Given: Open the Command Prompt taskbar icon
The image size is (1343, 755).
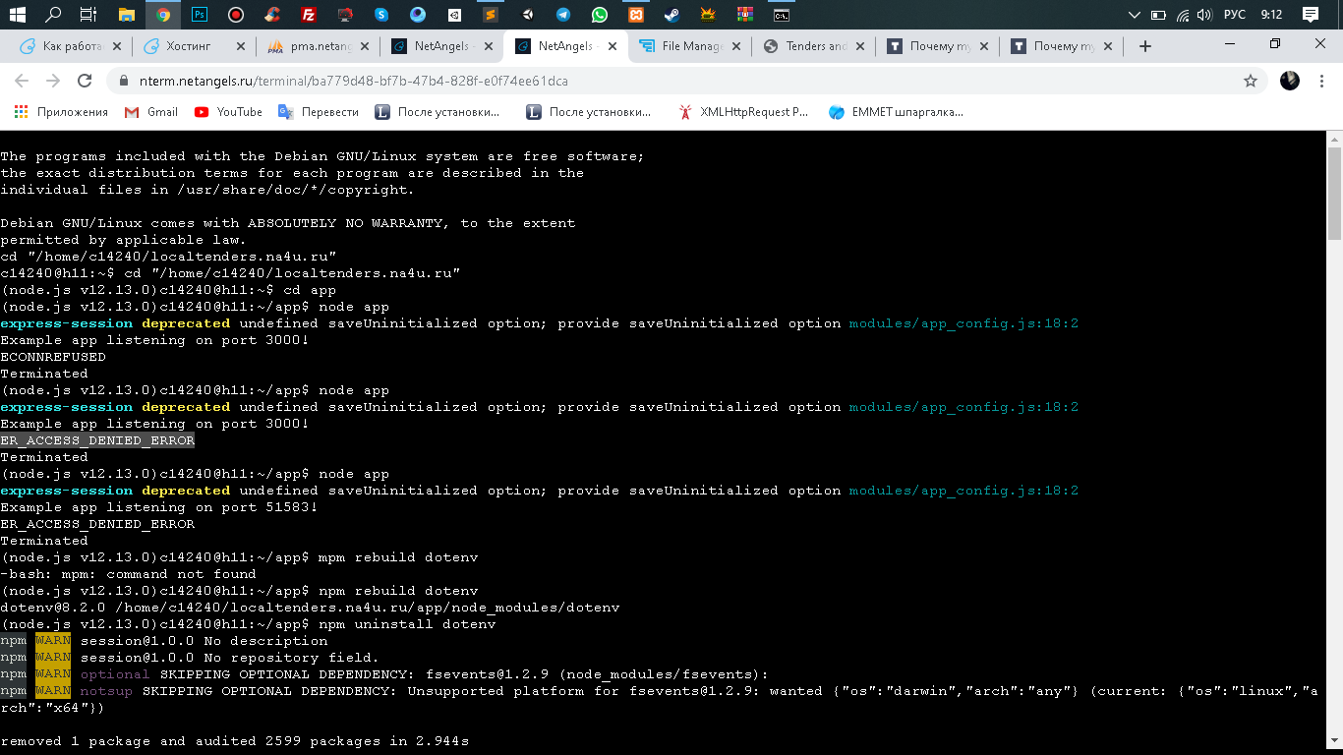Looking at the screenshot, I should click(x=782, y=15).
